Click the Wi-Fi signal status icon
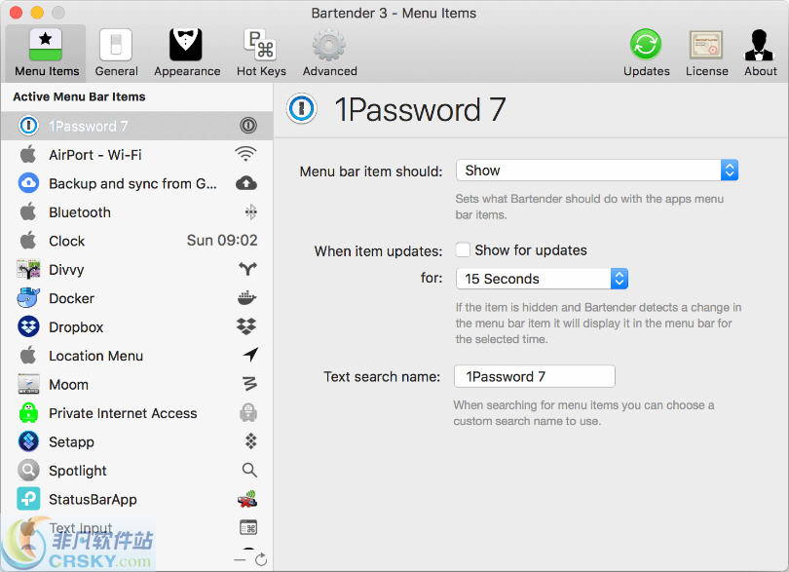Viewport: 789px width, 572px height. (245, 154)
